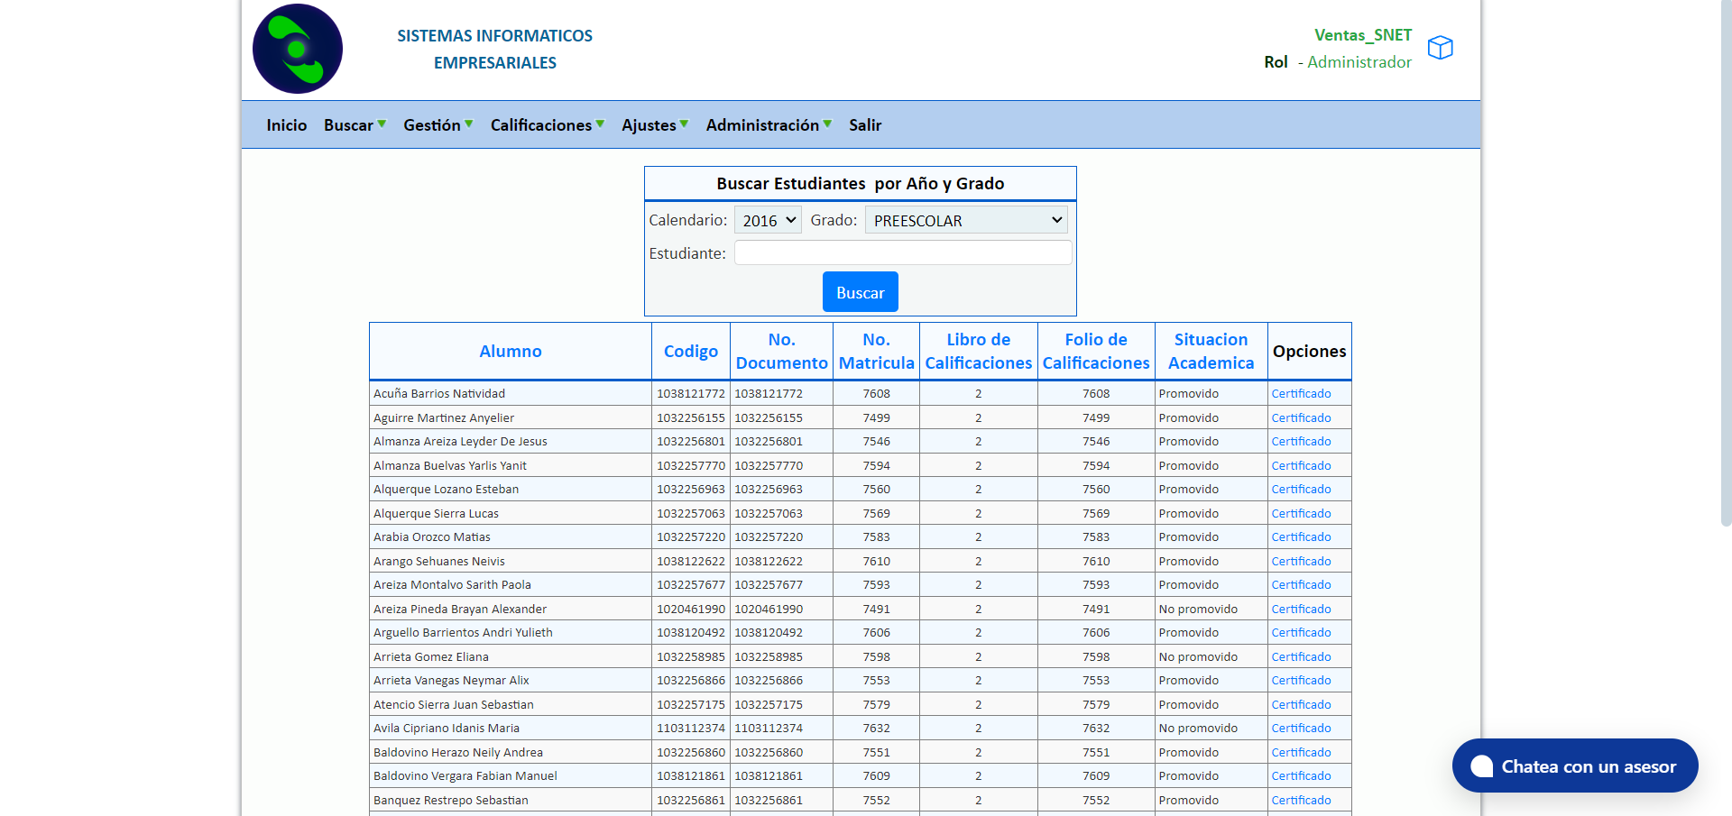Screen dimensions: 1732x816
Task: Expand the Administración menu
Action: pyautogui.click(x=769, y=125)
